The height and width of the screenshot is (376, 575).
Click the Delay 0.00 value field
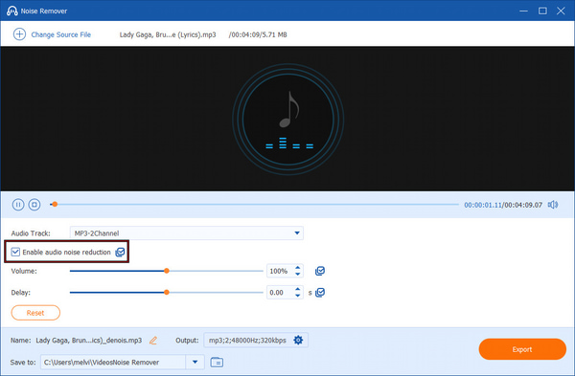pyautogui.click(x=280, y=293)
